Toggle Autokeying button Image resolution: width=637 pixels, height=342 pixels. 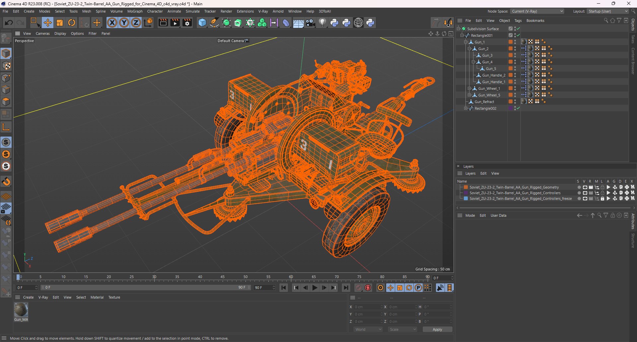[x=368, y=288]
